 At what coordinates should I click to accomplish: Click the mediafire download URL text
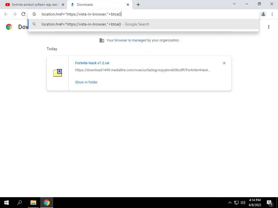point(143,70)
